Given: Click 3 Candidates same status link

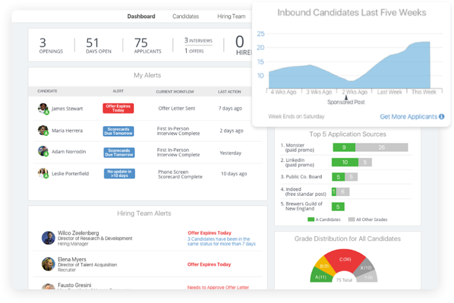Looking at the screenshot, I should pos(221,241).
